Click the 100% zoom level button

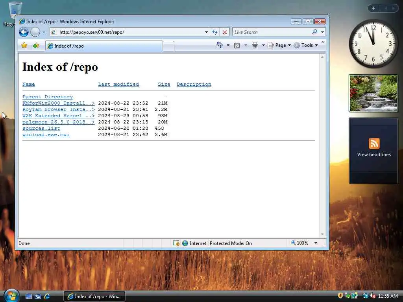[x=300, y=243]
